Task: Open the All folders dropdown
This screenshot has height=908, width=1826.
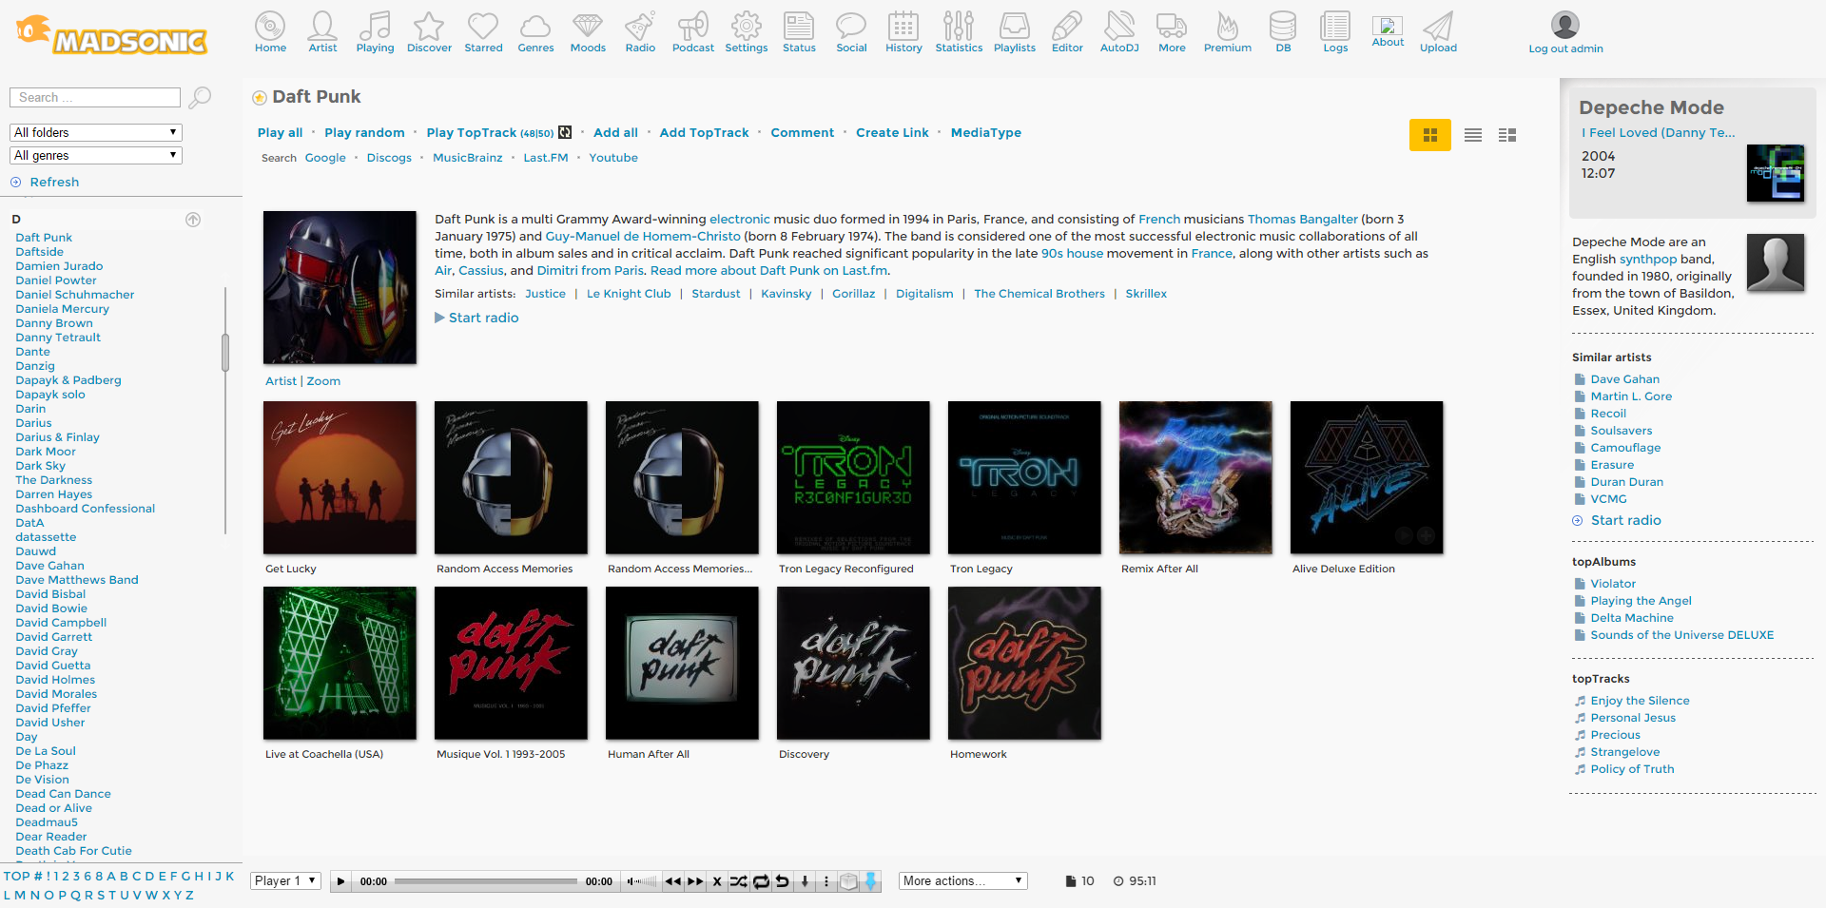Action: point(96,132)
